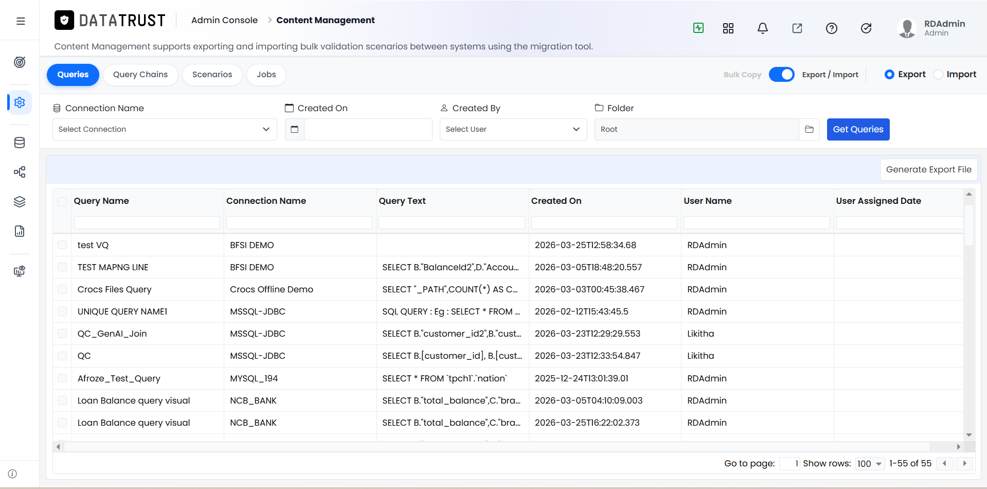The image size is (987, 489).
Task: Click the folder browse icon beside Root
Action: pyautogui.click(x=809, y=129)
